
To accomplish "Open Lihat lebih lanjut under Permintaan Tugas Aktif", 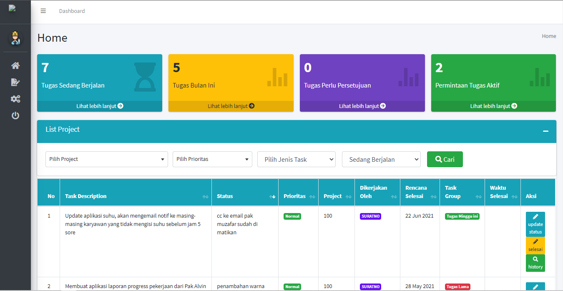I will point(493,106).
